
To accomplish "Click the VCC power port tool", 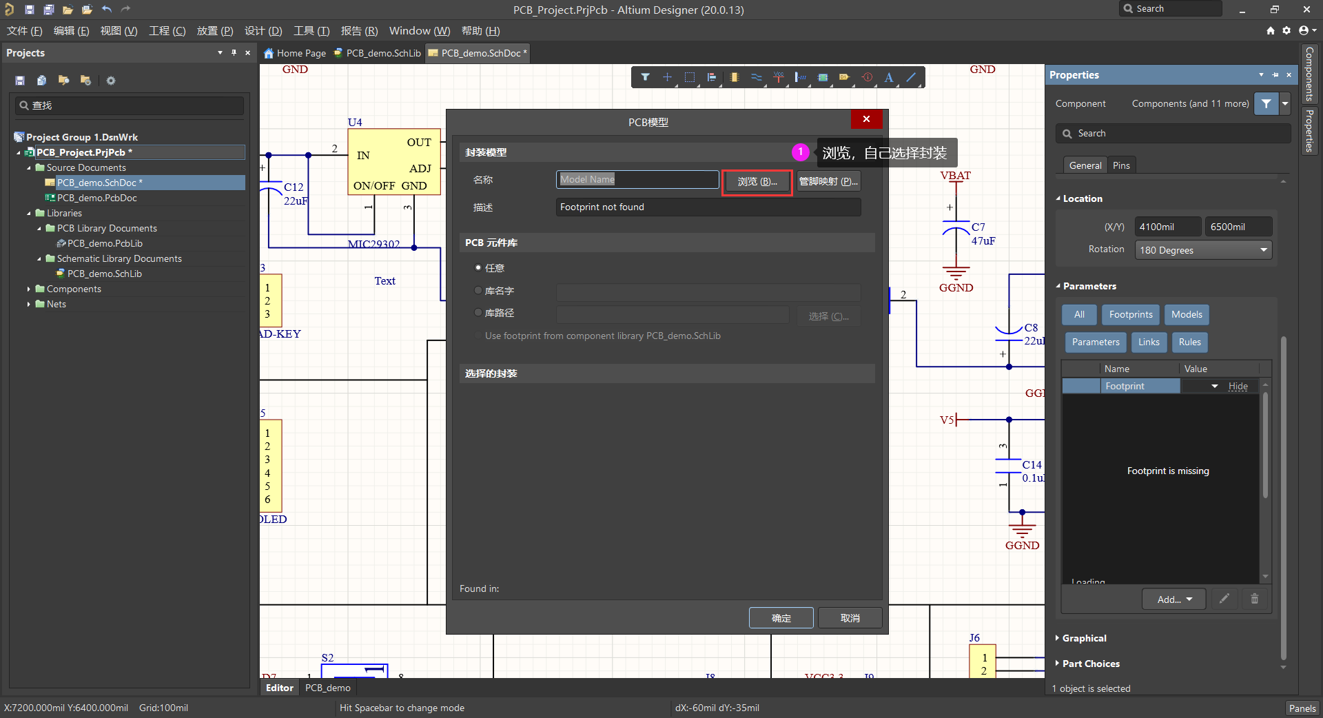I will coord(779,77).
